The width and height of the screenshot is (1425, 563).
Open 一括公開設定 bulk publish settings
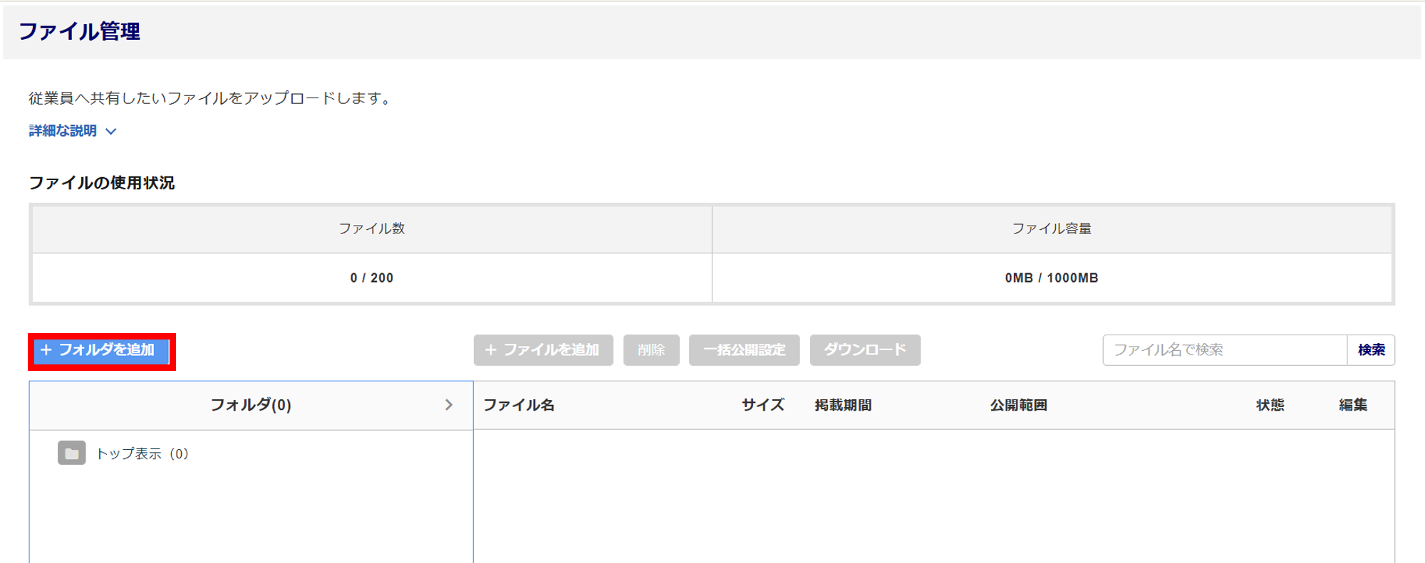744,350
